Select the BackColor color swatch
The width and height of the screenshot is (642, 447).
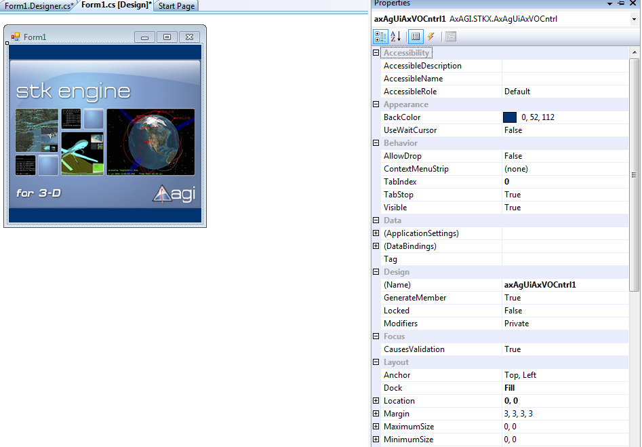click(x=510, y=117)
